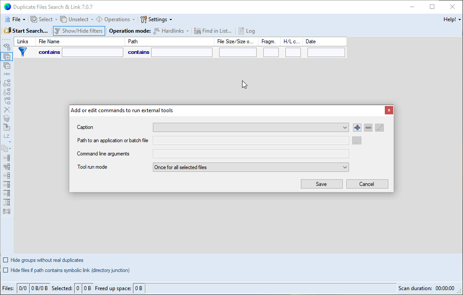
Task: Click the X delete icon in sidebar
Action: [7, 110]
